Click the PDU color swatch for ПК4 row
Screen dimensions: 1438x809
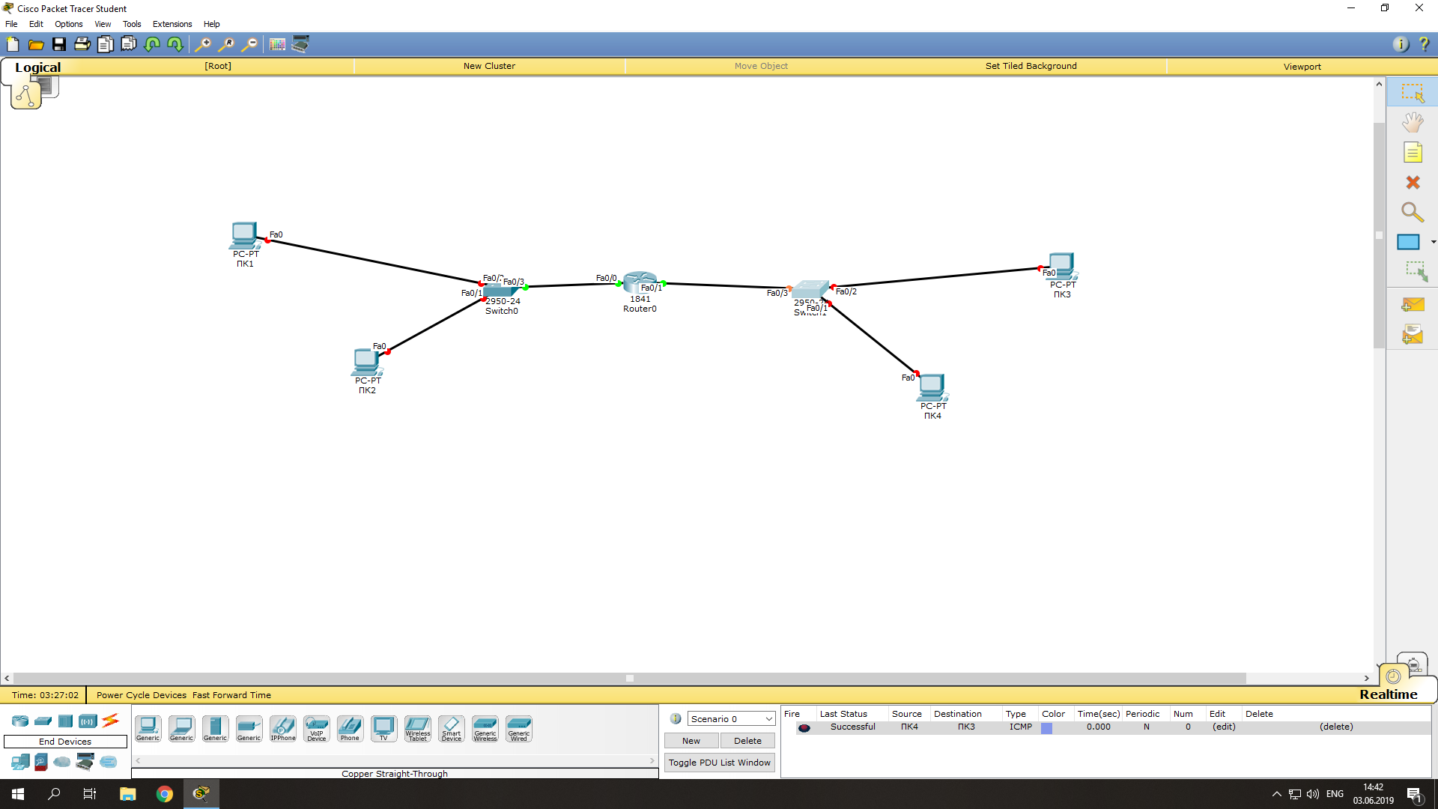pos(1047,727)
